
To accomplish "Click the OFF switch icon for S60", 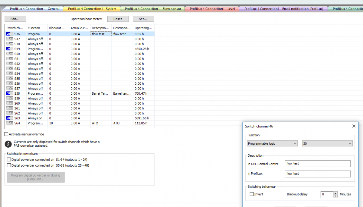I will pos(10,103).
